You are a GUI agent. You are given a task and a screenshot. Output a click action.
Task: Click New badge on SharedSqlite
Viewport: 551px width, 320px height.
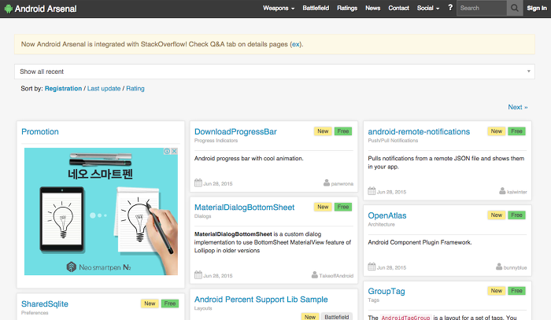click(150, 303)
